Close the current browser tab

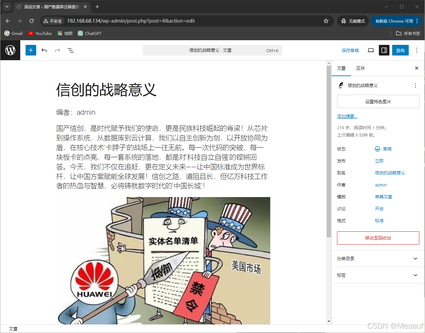pyautogui.click(x=85, y=7)
